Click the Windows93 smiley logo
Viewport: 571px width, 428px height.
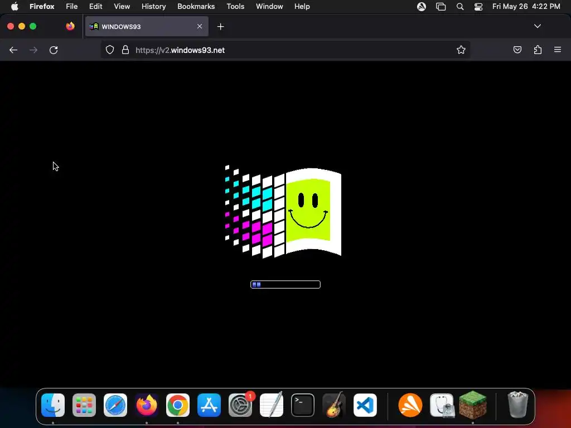[x=283, y=211]
